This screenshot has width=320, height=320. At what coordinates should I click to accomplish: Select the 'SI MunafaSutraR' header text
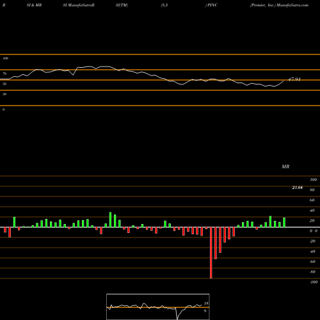click(x=79, y=5)
